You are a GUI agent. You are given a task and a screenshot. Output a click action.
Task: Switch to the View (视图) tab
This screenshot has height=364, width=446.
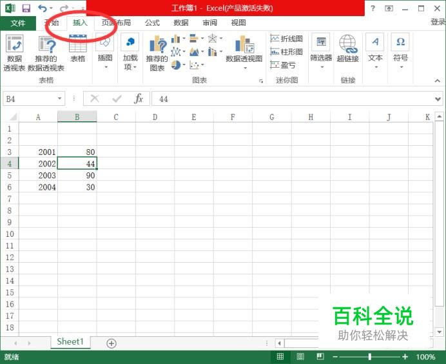point(238,23)
